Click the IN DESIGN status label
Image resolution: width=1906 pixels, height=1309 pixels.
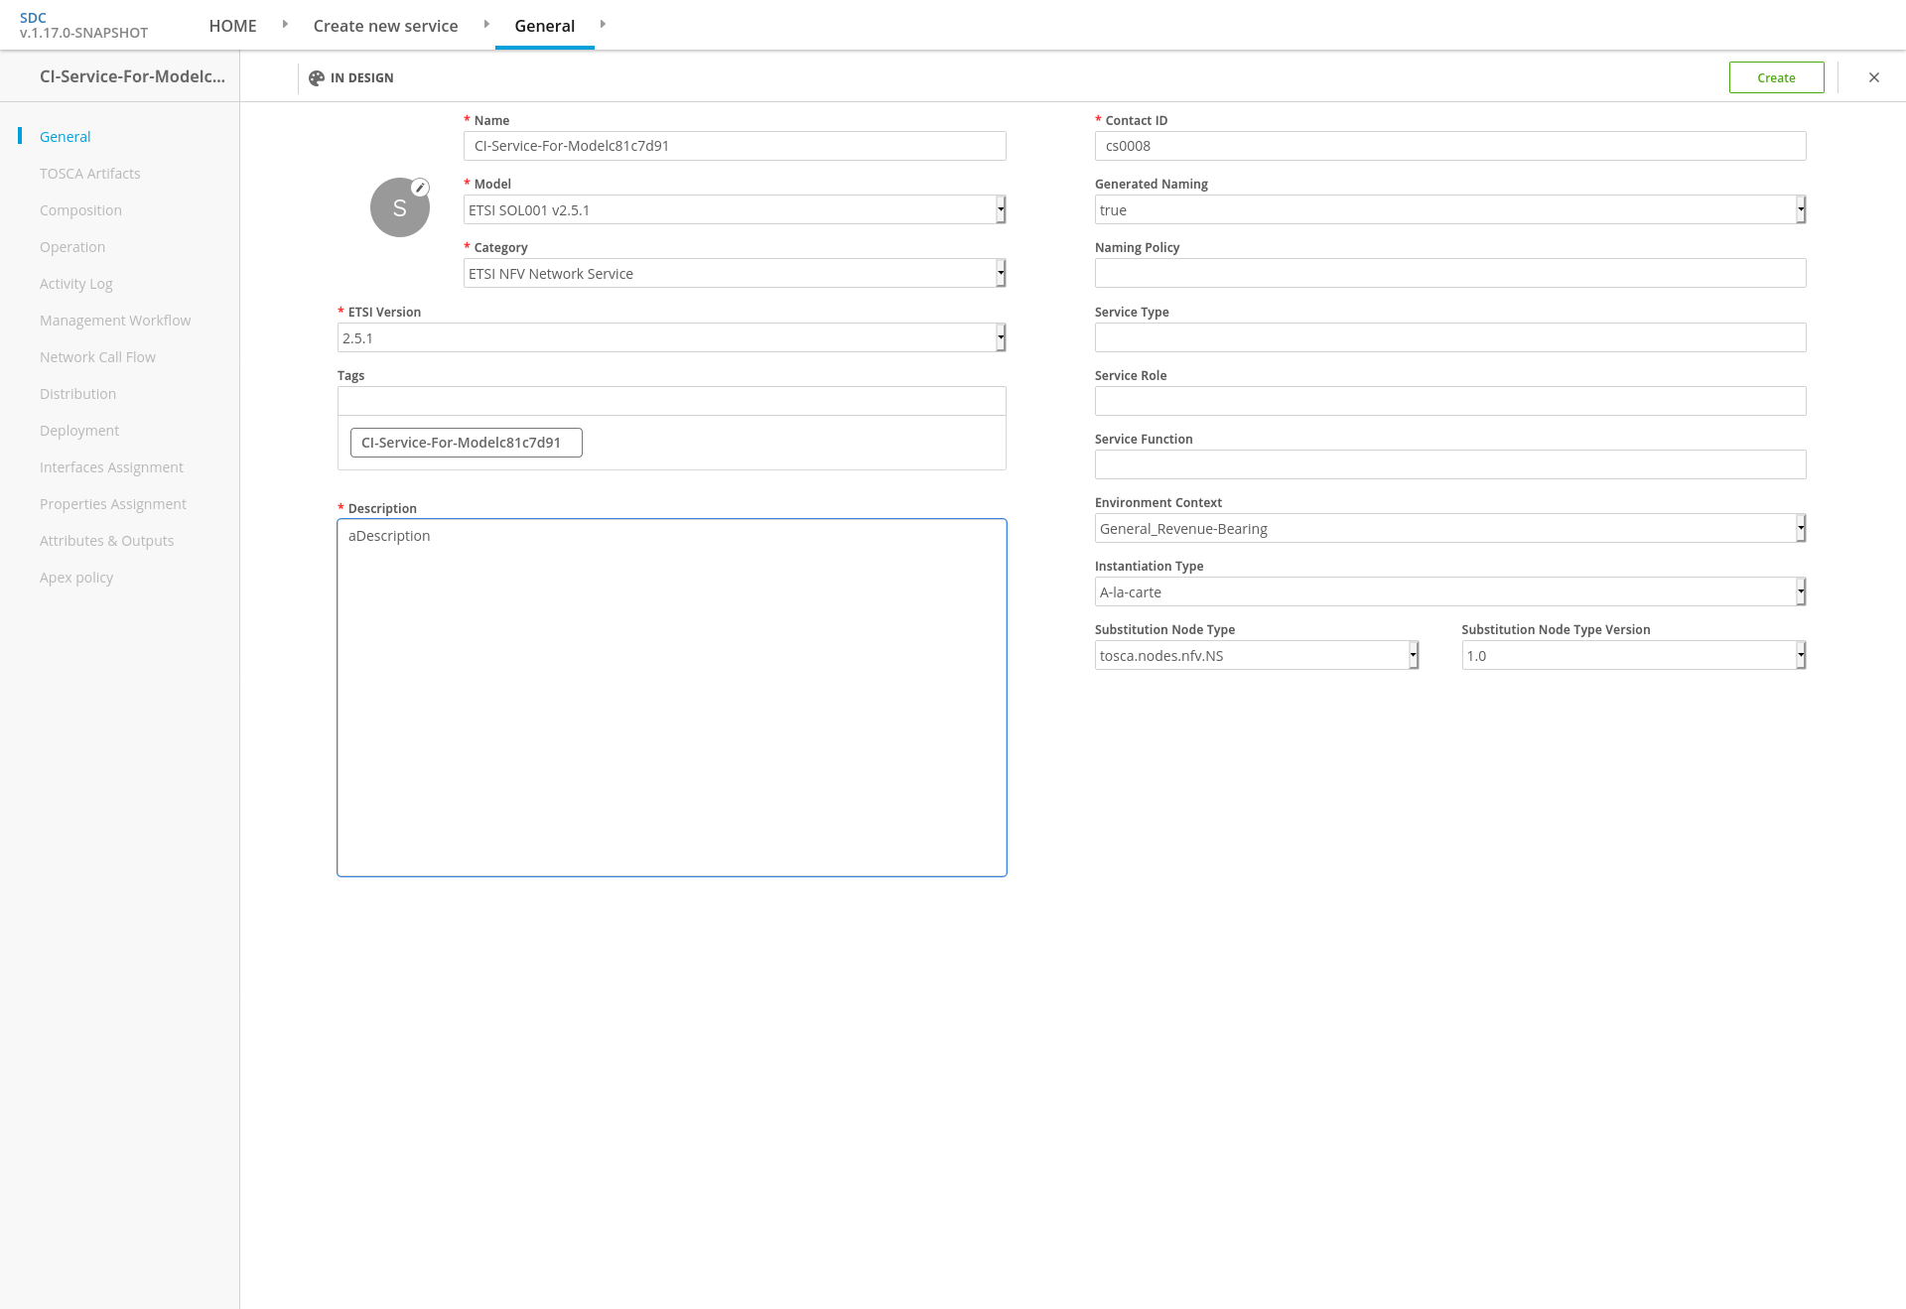[361, 77]
